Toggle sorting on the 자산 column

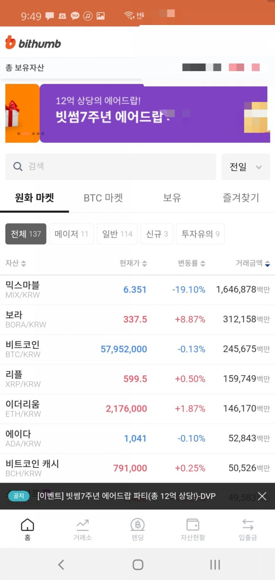click(x=16, y=263)
